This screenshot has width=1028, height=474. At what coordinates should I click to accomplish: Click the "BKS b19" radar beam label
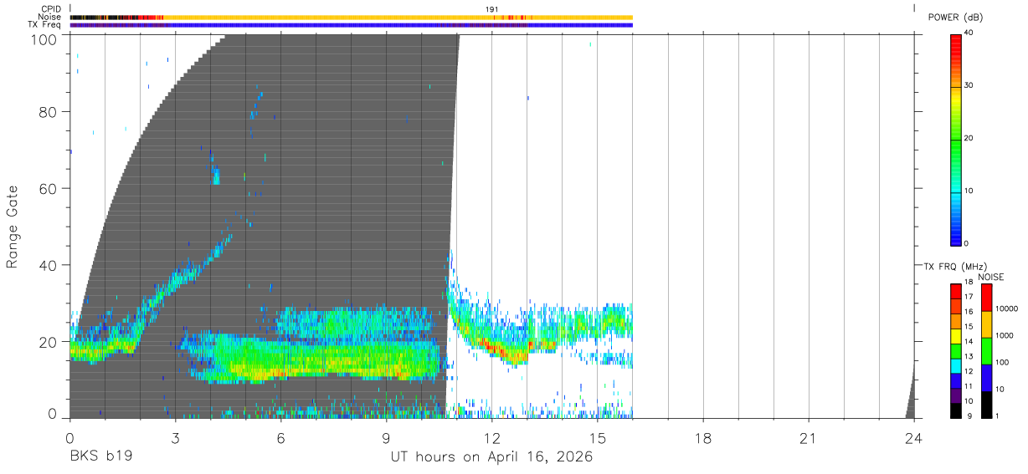(x=100, y=457)
